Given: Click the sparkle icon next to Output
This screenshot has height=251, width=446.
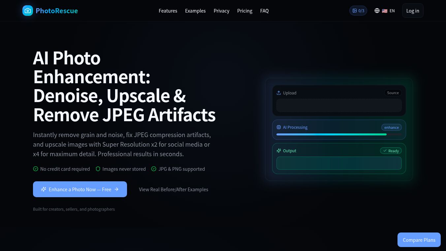Looking at the screenshot, I should coord(279,151).
